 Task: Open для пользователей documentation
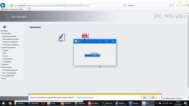(10, 73)
